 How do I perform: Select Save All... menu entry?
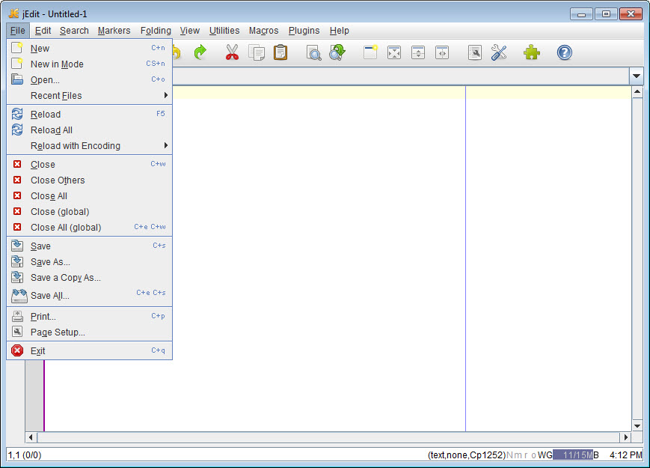tap(90, 296)
